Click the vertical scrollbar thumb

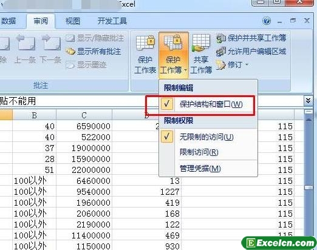pos(308,187)
